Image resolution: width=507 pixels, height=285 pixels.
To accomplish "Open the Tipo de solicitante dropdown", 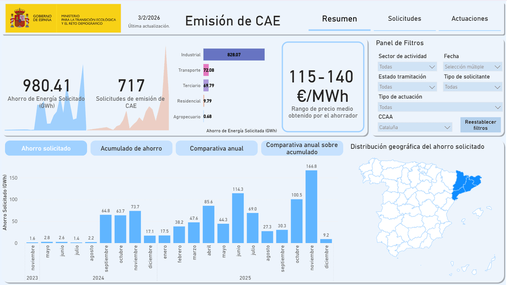I will [473, 87].
